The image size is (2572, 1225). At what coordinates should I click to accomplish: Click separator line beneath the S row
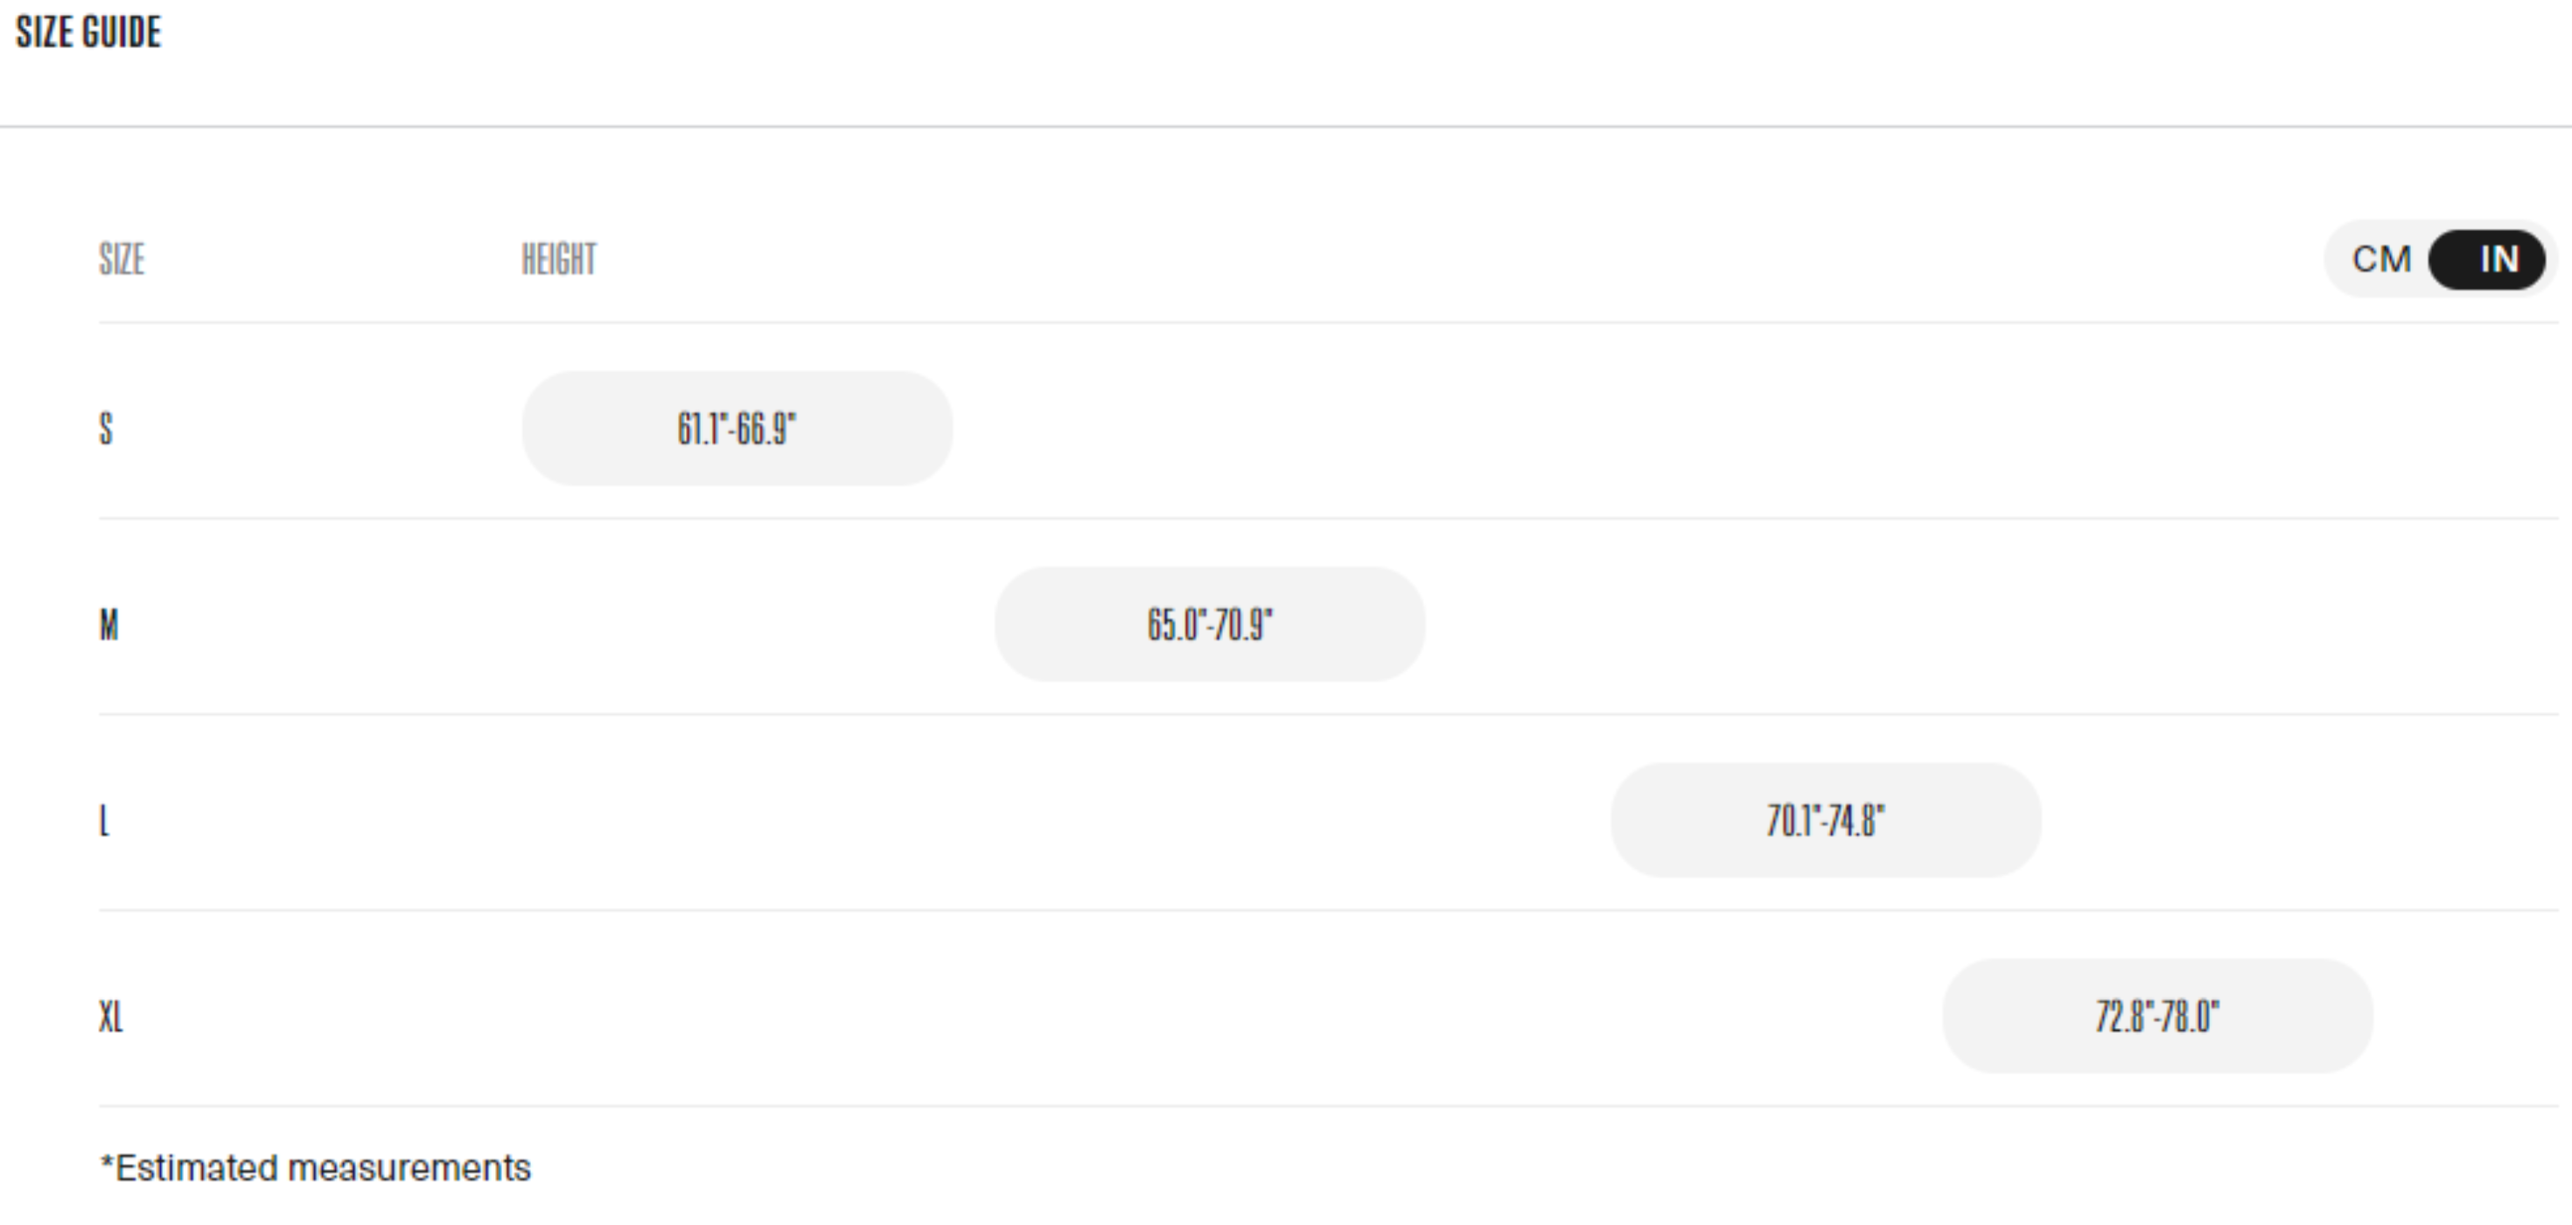pyautogui.click(x=1328, y=518)
